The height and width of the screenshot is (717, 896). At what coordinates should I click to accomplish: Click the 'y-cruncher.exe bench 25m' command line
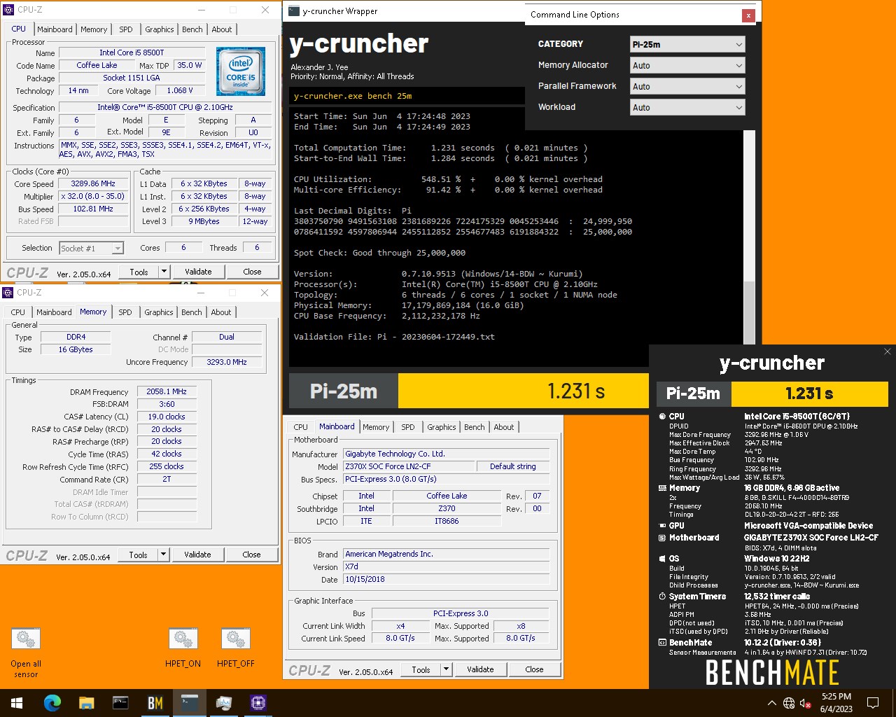tap(353, 96)
